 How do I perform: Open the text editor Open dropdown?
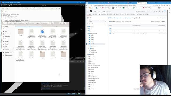(3, 8)
